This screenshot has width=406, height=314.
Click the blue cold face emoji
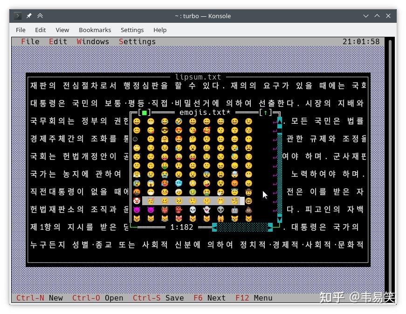(179, 183)
